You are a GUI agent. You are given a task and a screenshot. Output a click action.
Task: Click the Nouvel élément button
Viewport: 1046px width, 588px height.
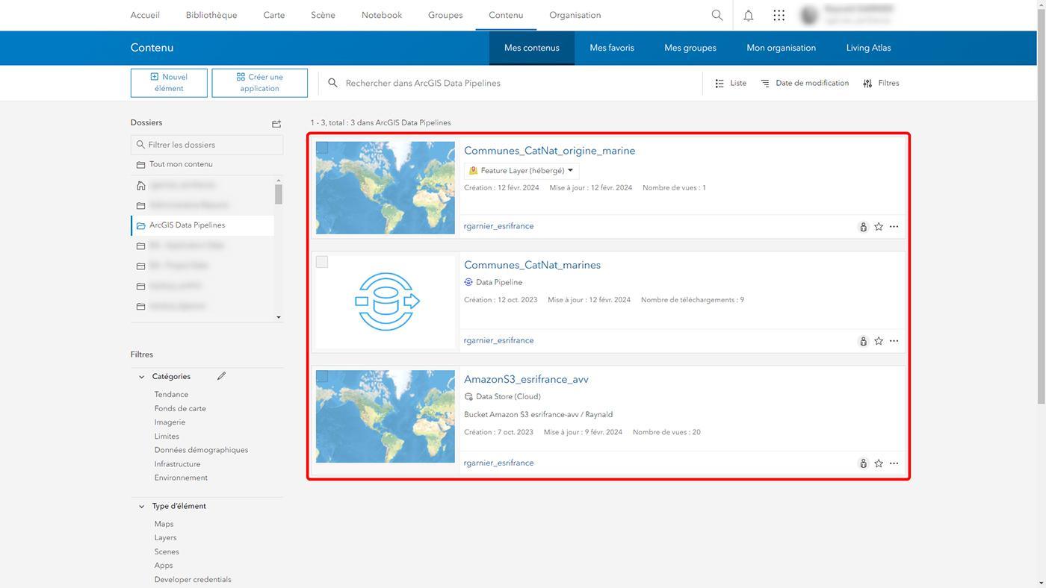[169, 83]
